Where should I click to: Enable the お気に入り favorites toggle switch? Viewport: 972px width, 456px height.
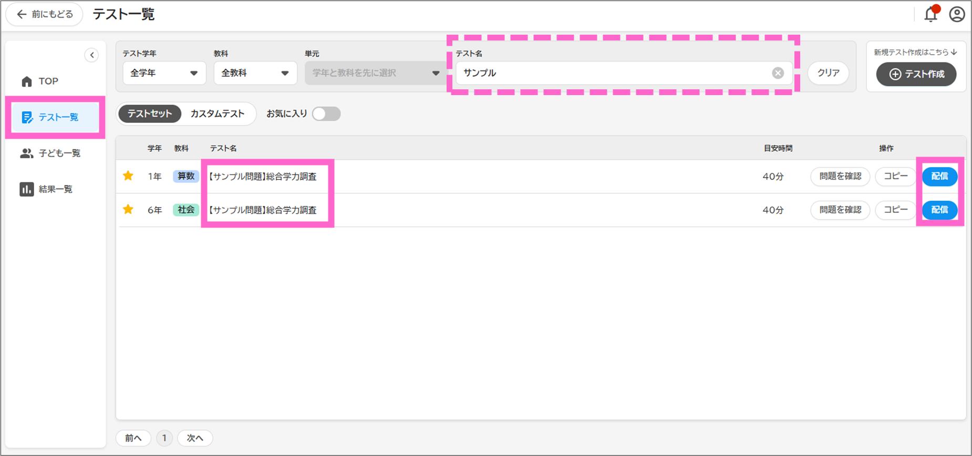click(x=326, y=114)
